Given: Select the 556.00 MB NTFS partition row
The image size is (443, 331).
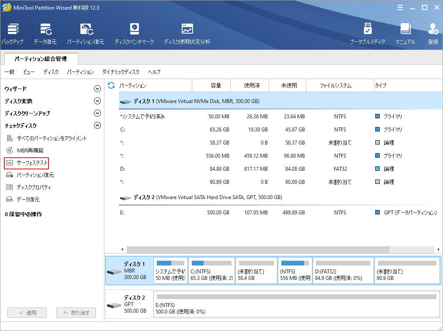Looking at the screenshot, I should (280, 155).
